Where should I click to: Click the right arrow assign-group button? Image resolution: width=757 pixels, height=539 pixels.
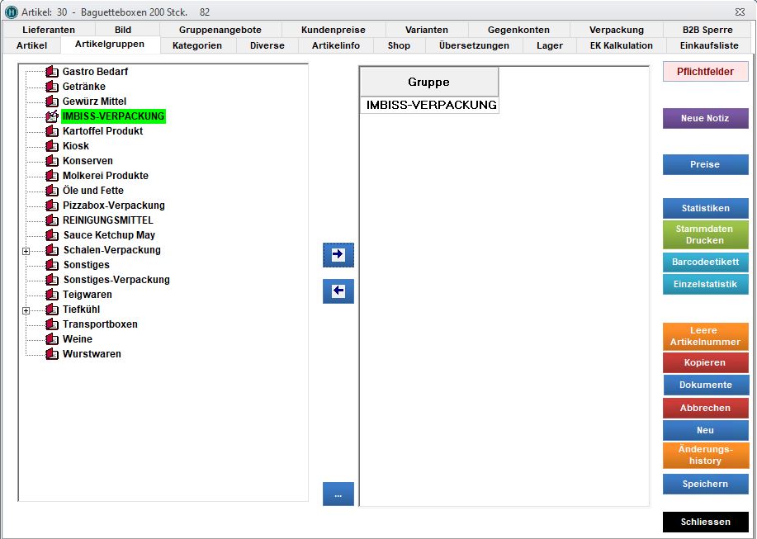click(338, 255)
